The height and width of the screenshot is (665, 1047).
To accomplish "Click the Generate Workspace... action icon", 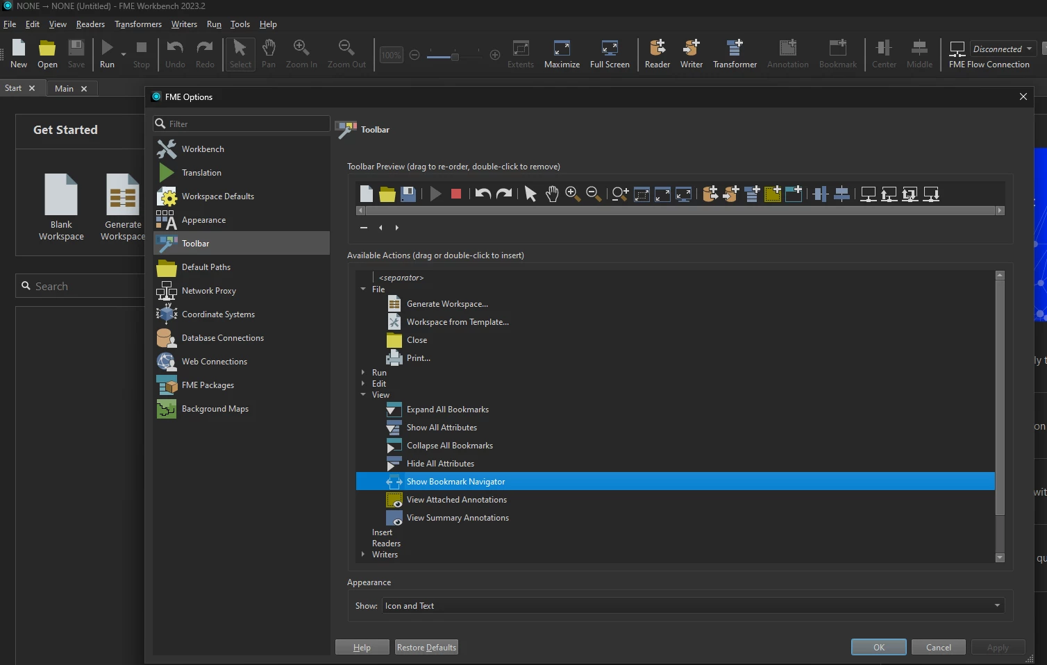I will [394, 303].
